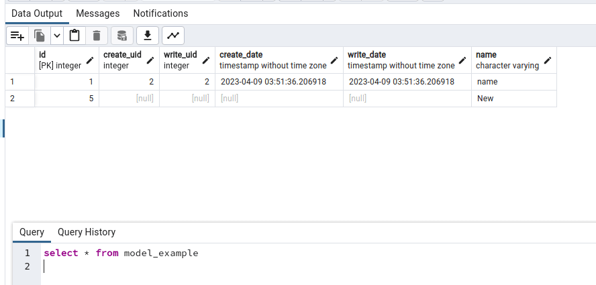The height and width of the screenshot is (285, 596).
Task: Open the Notifications tab
Action: (x=161, y=13)
